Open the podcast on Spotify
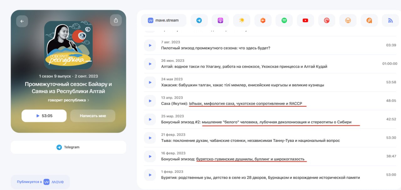Screen dimensions: 401x190 284,20
